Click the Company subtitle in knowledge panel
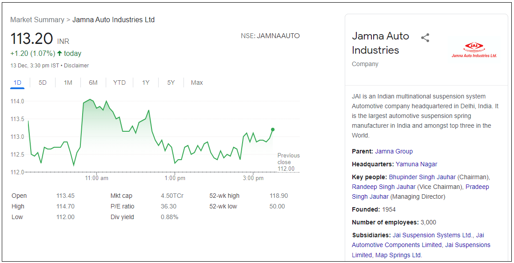 click(365, 64)
